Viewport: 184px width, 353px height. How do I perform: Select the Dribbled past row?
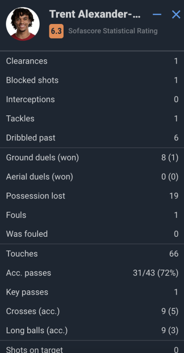tap(92, 138)
